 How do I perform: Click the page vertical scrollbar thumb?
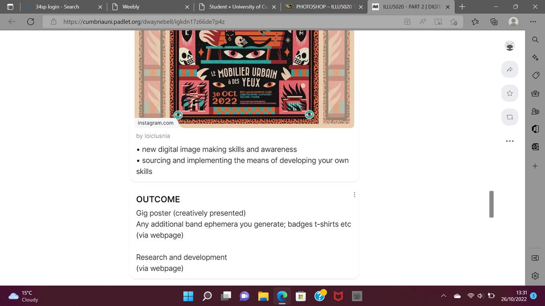[491, 204]
